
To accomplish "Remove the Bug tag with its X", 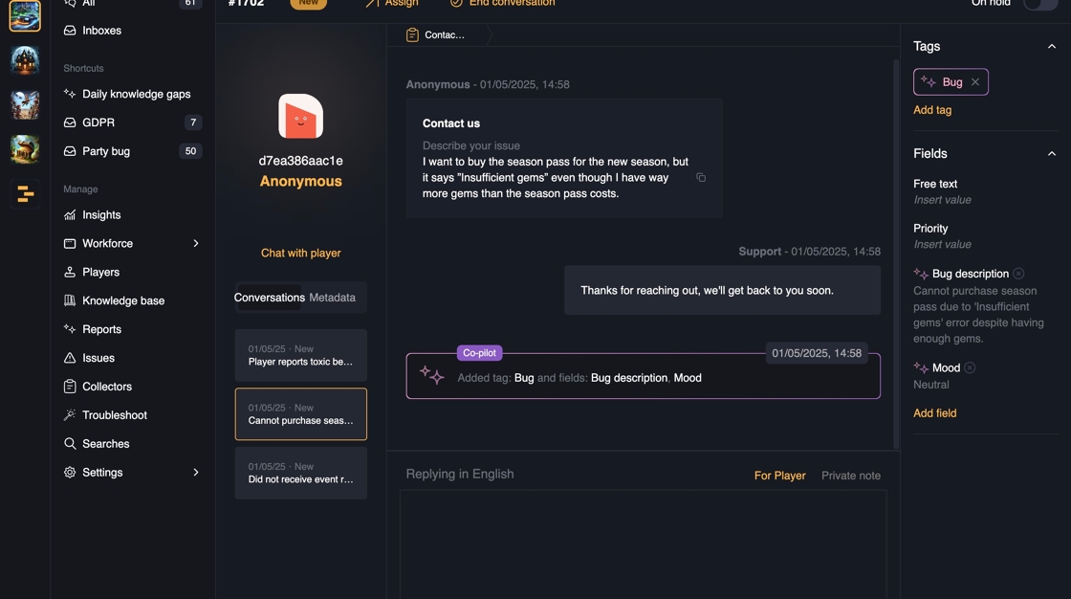I will [975, 82].
